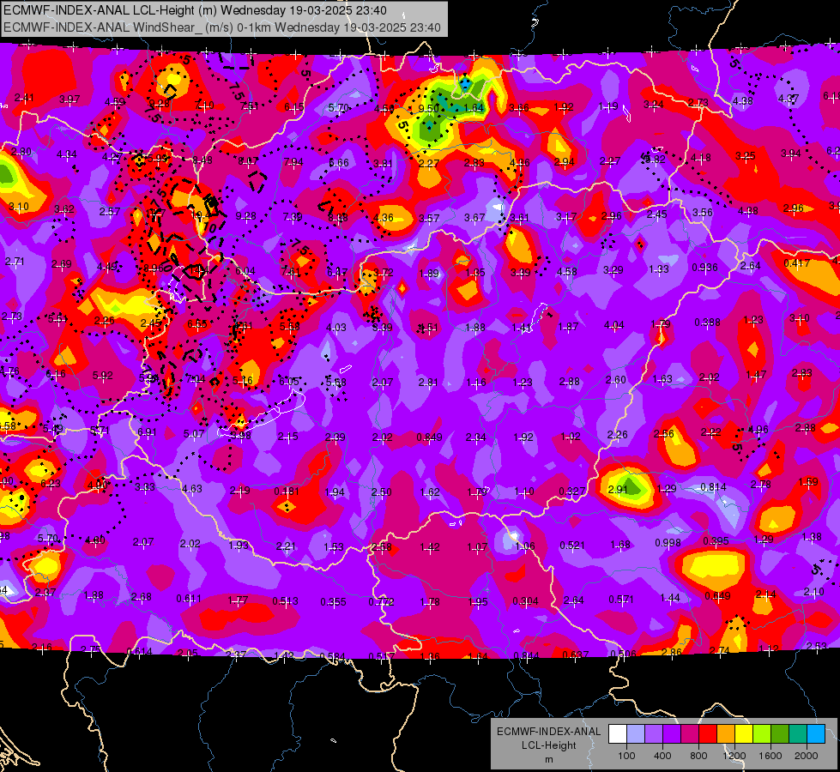Click the wind shear value 2.41

click(x=24, y=98)
